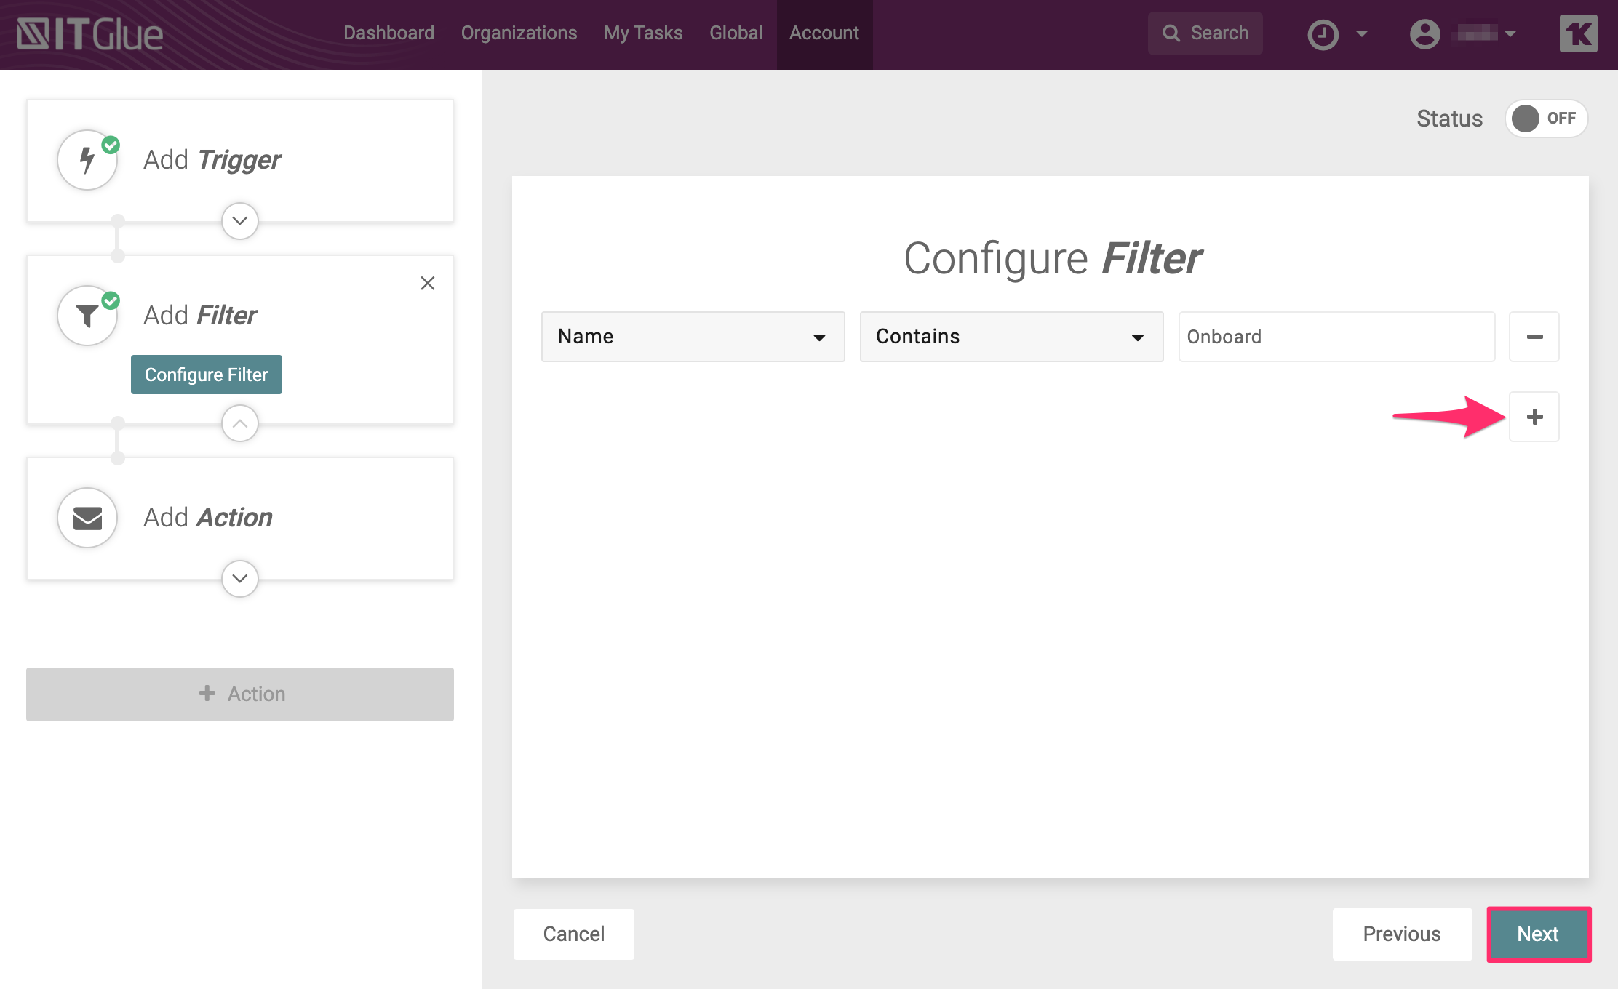
Task: Open the recent history clock icon
Action: click(x=1323, y=34)
